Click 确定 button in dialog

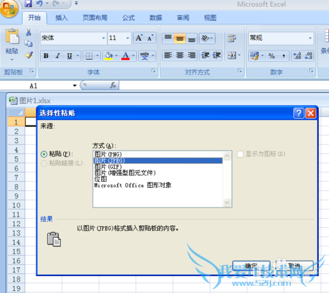(x=251, y=265)
